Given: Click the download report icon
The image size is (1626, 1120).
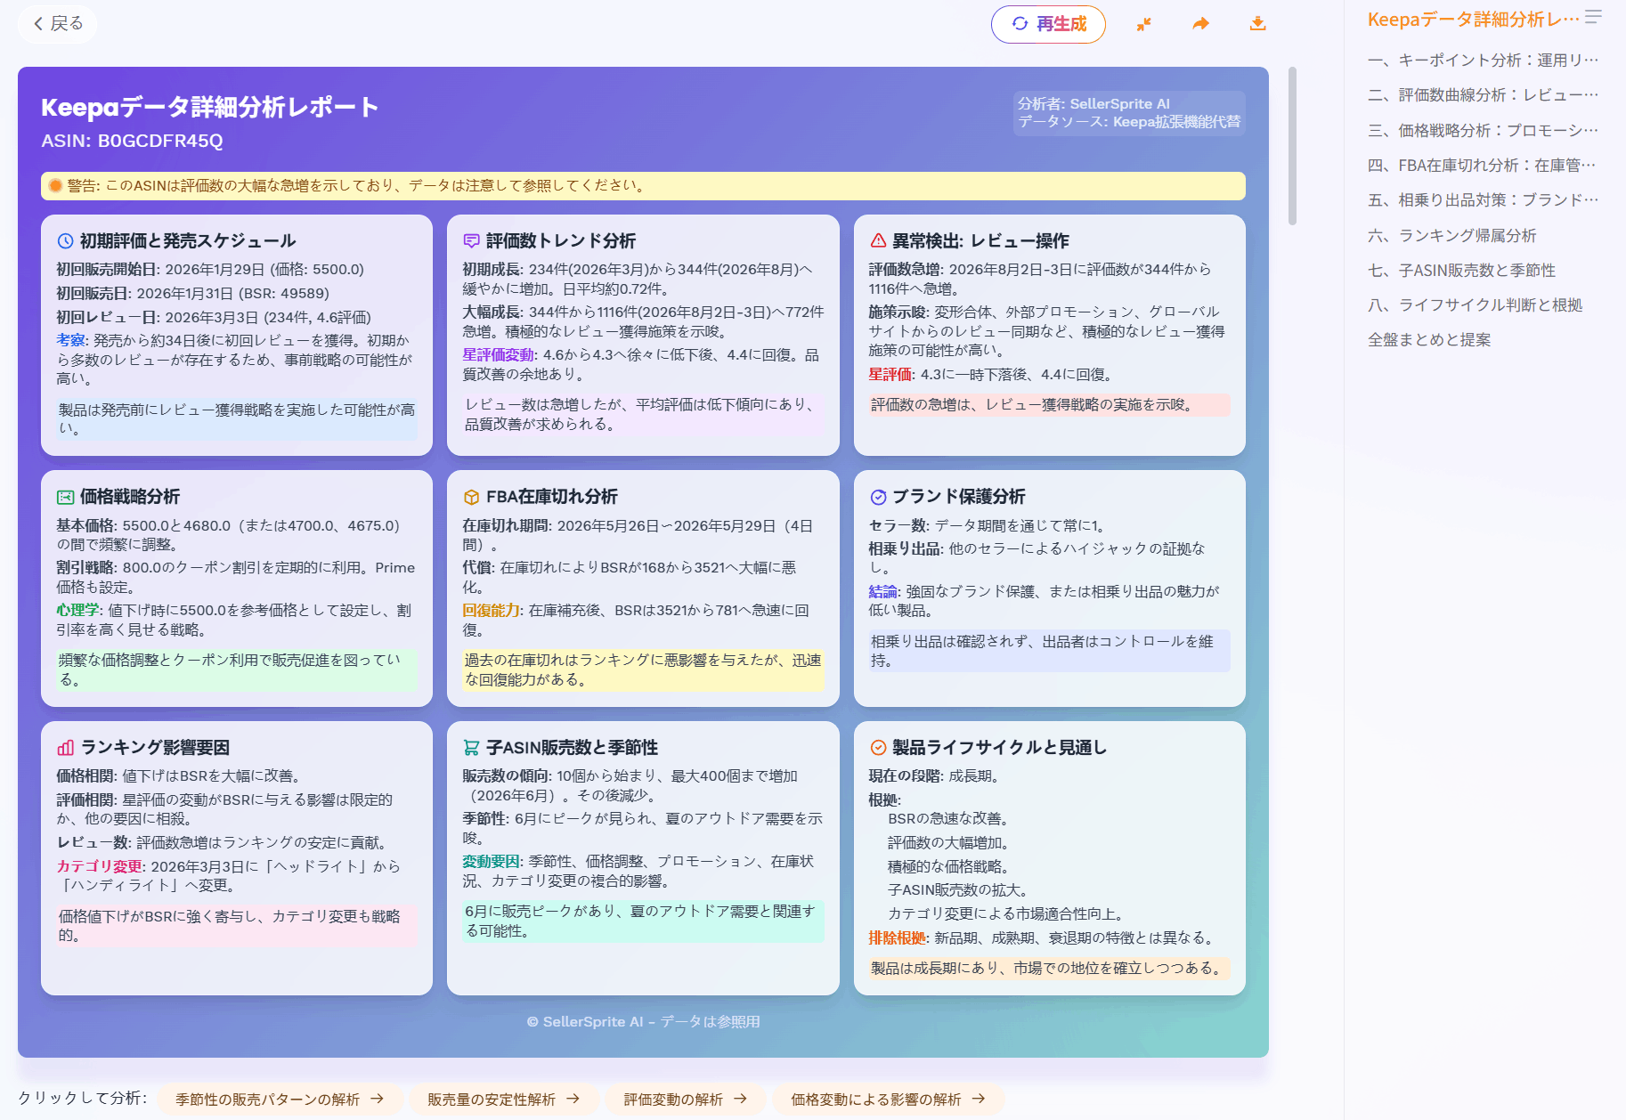Looking at the screenshot, I should coord(1257,24).
